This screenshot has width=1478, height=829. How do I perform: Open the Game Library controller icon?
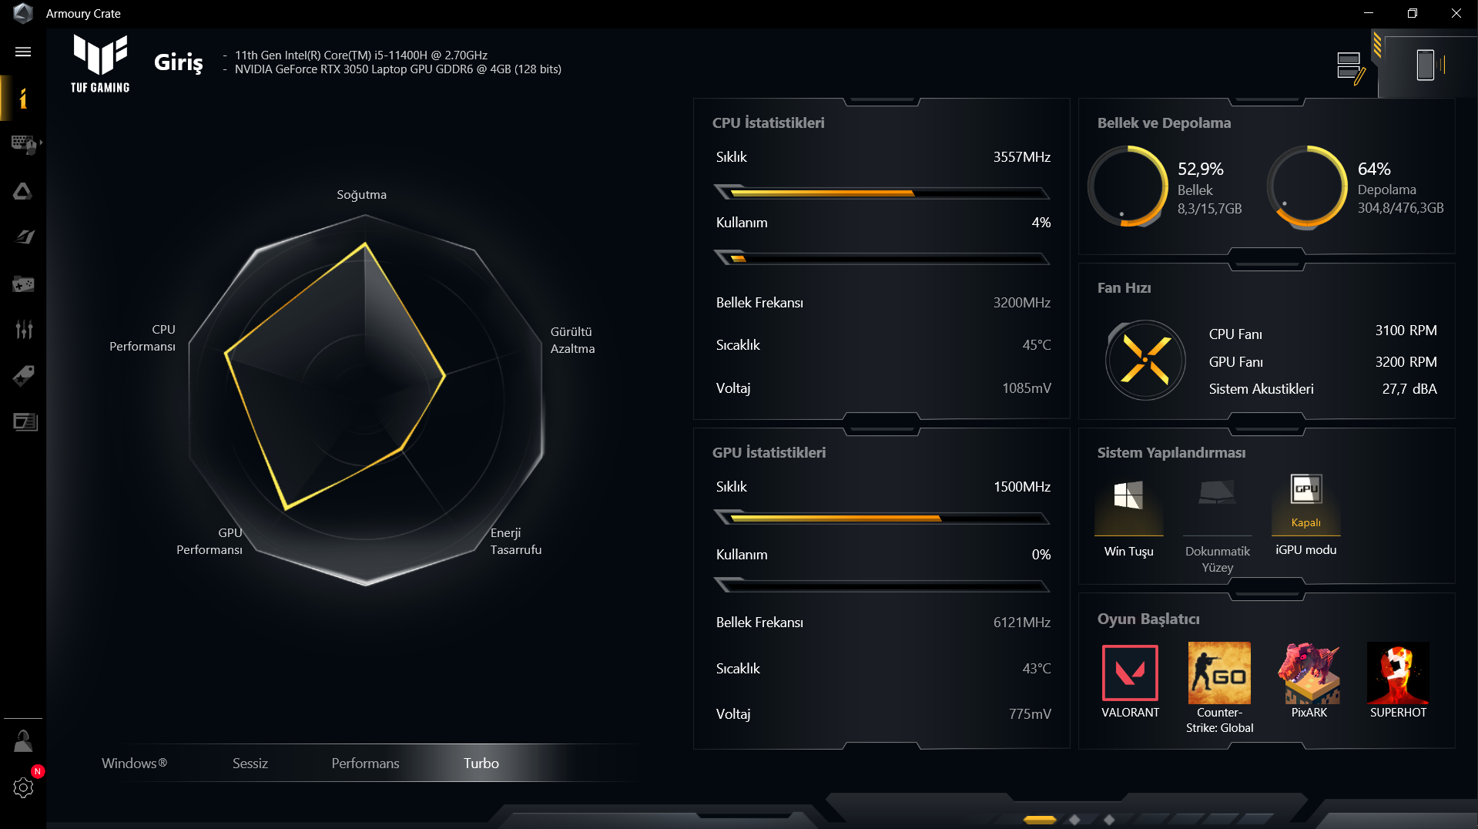23,284
